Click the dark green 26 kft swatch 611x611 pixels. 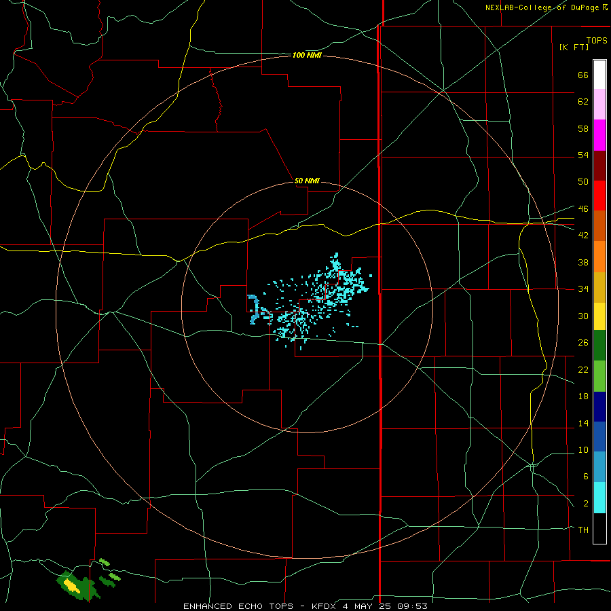pos(599,346)
